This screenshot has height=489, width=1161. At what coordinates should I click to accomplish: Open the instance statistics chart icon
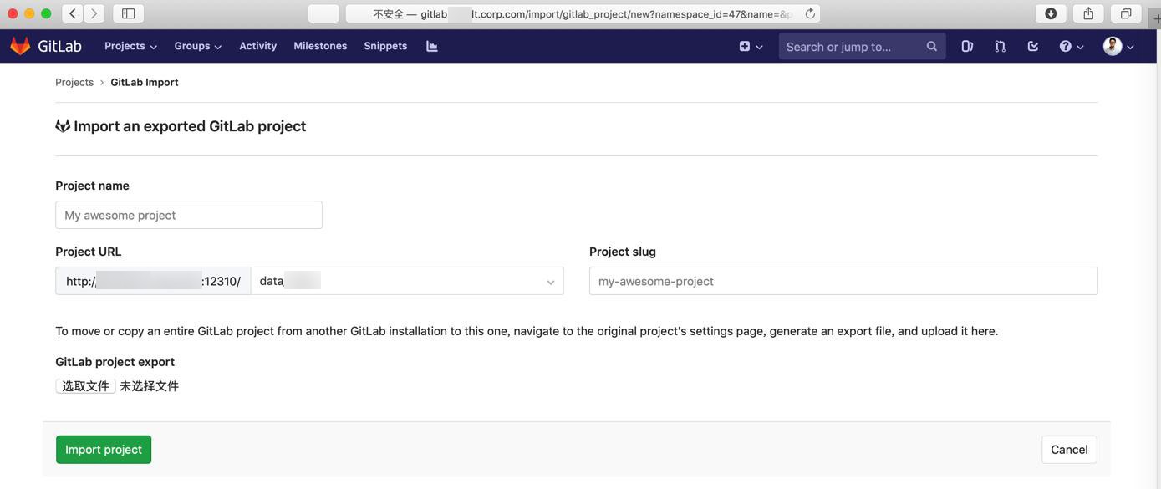click(432, 46)
